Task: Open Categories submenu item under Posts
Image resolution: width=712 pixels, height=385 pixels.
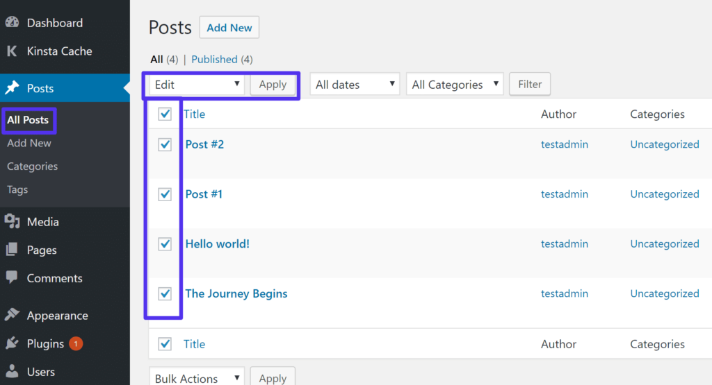Action: 32,166
